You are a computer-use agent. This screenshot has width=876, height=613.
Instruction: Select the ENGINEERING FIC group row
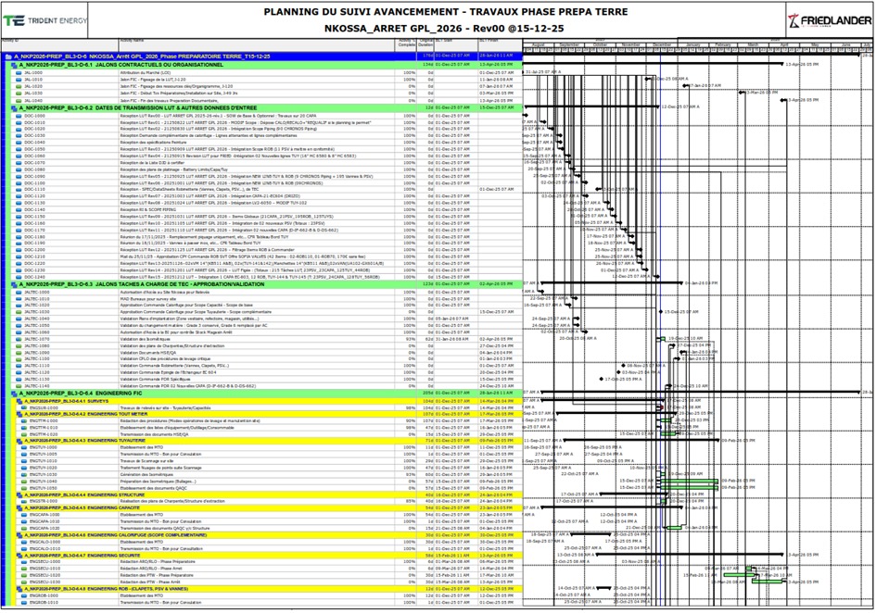(x=266, y=394)
